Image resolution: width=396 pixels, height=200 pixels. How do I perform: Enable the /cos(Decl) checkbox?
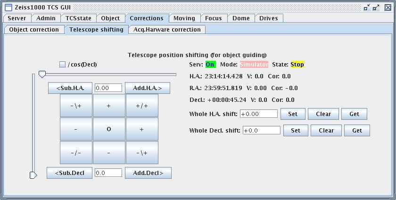point(62,65)
